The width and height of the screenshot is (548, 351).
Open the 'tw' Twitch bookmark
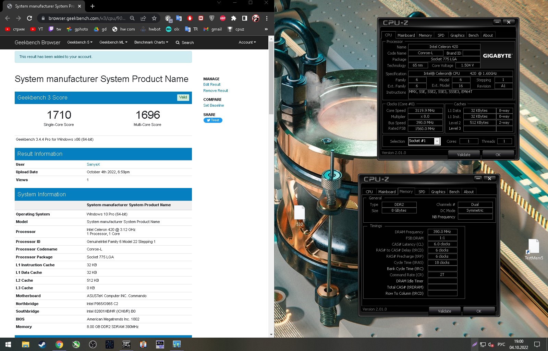tap(55, 29)
